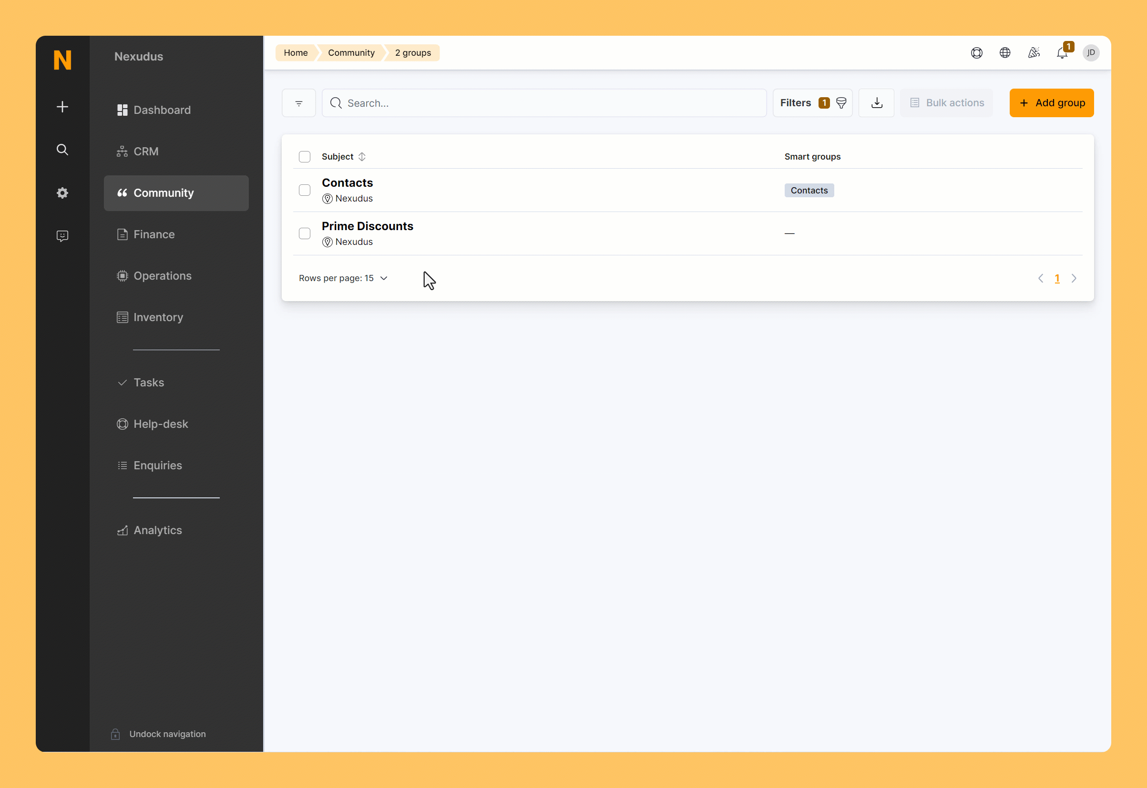Click the orange Nexudus N logo
This screenshot has height=788, width=1147.
pyautogui.click(x=62, y=60)
